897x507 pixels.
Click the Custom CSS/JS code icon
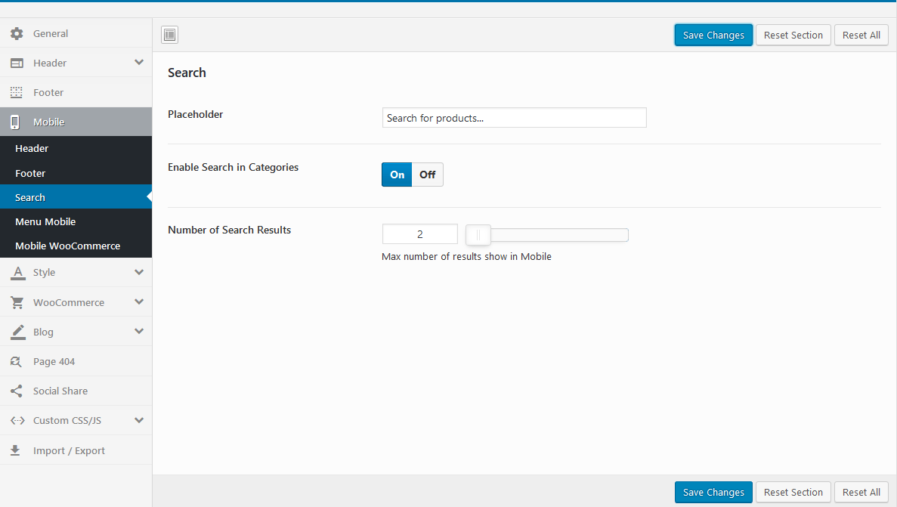click(17, 421)
